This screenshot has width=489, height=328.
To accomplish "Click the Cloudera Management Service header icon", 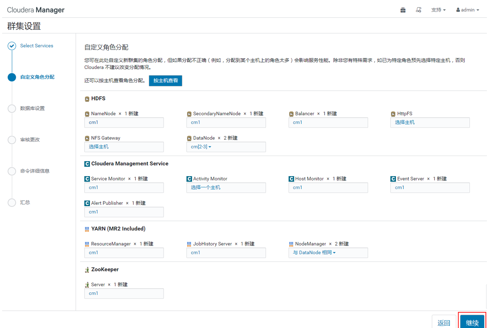I will (x=87, y=164).
